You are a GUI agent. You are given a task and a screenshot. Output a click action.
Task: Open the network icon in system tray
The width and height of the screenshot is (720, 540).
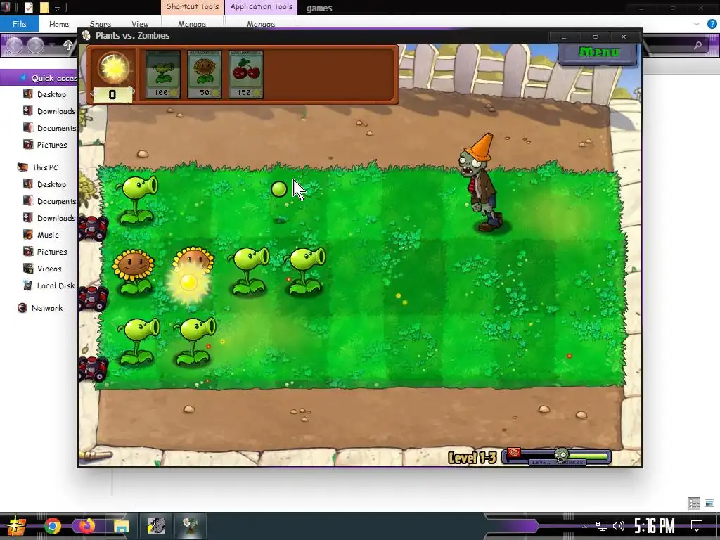tap(602, 526)
